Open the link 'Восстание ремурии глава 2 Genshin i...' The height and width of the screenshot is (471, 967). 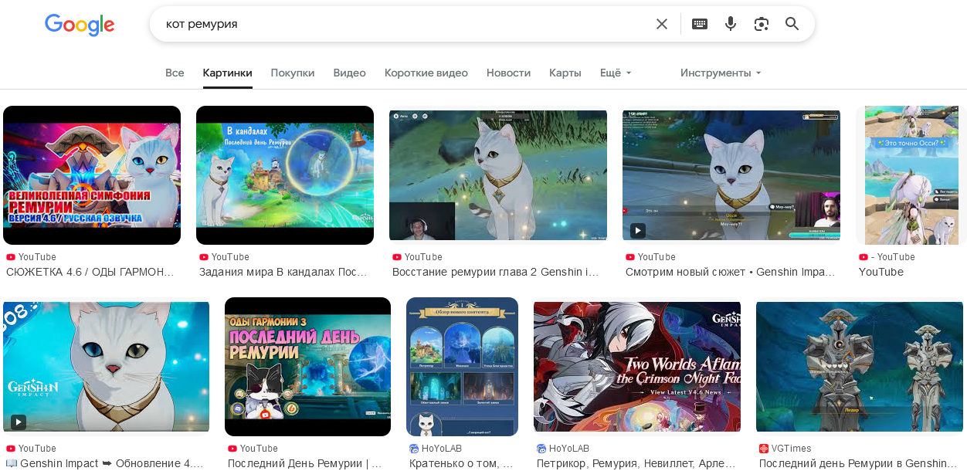[x=496, y=272]
